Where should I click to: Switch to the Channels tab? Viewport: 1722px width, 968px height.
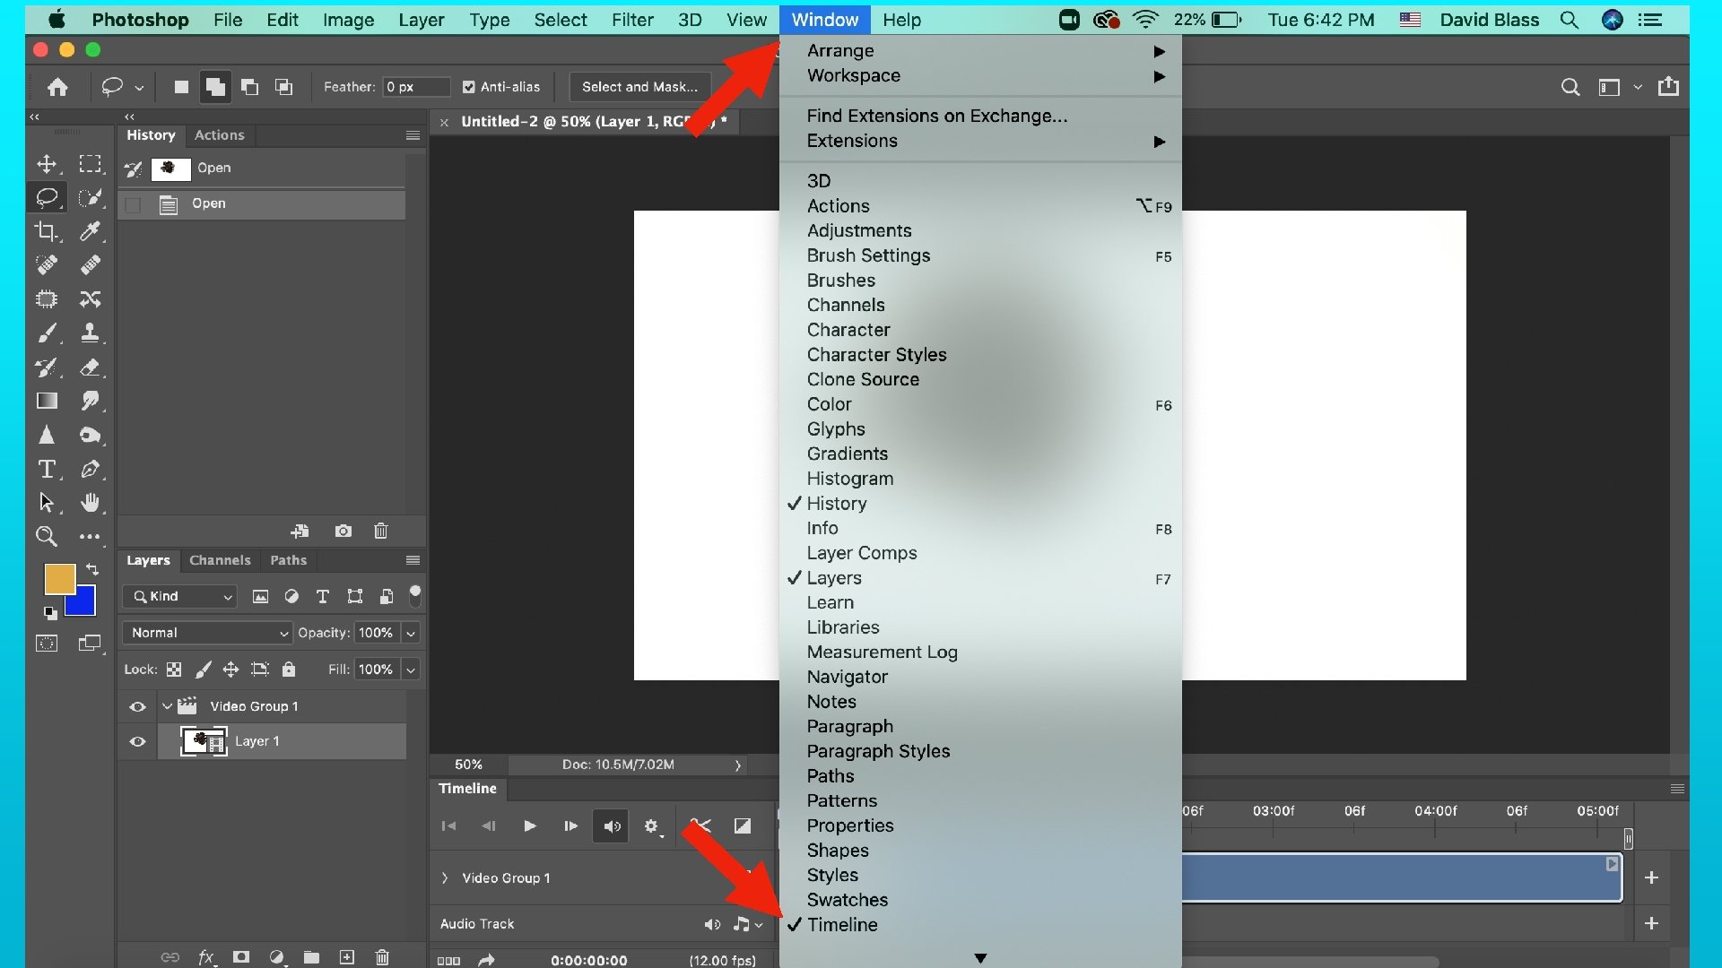[220, 560]
